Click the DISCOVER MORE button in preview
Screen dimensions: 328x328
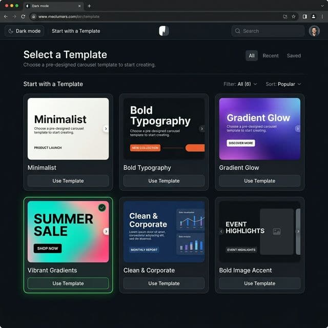(x=241, y=143)
